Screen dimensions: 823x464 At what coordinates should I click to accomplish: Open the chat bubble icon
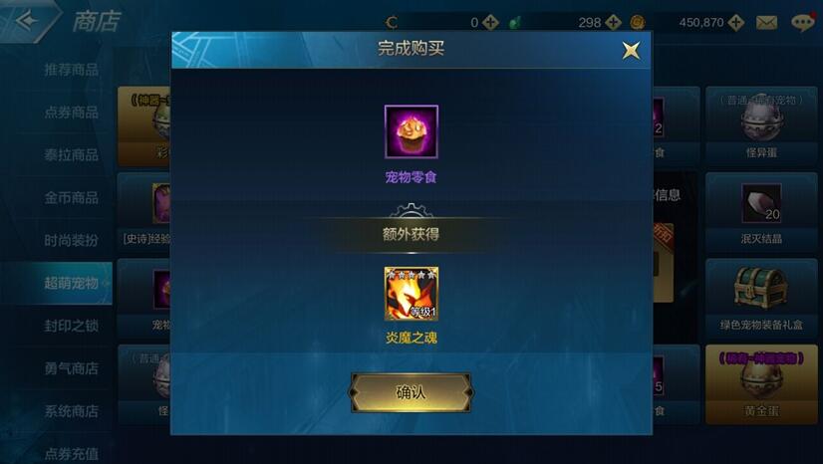pyautogui.click(x=802, y=23)
